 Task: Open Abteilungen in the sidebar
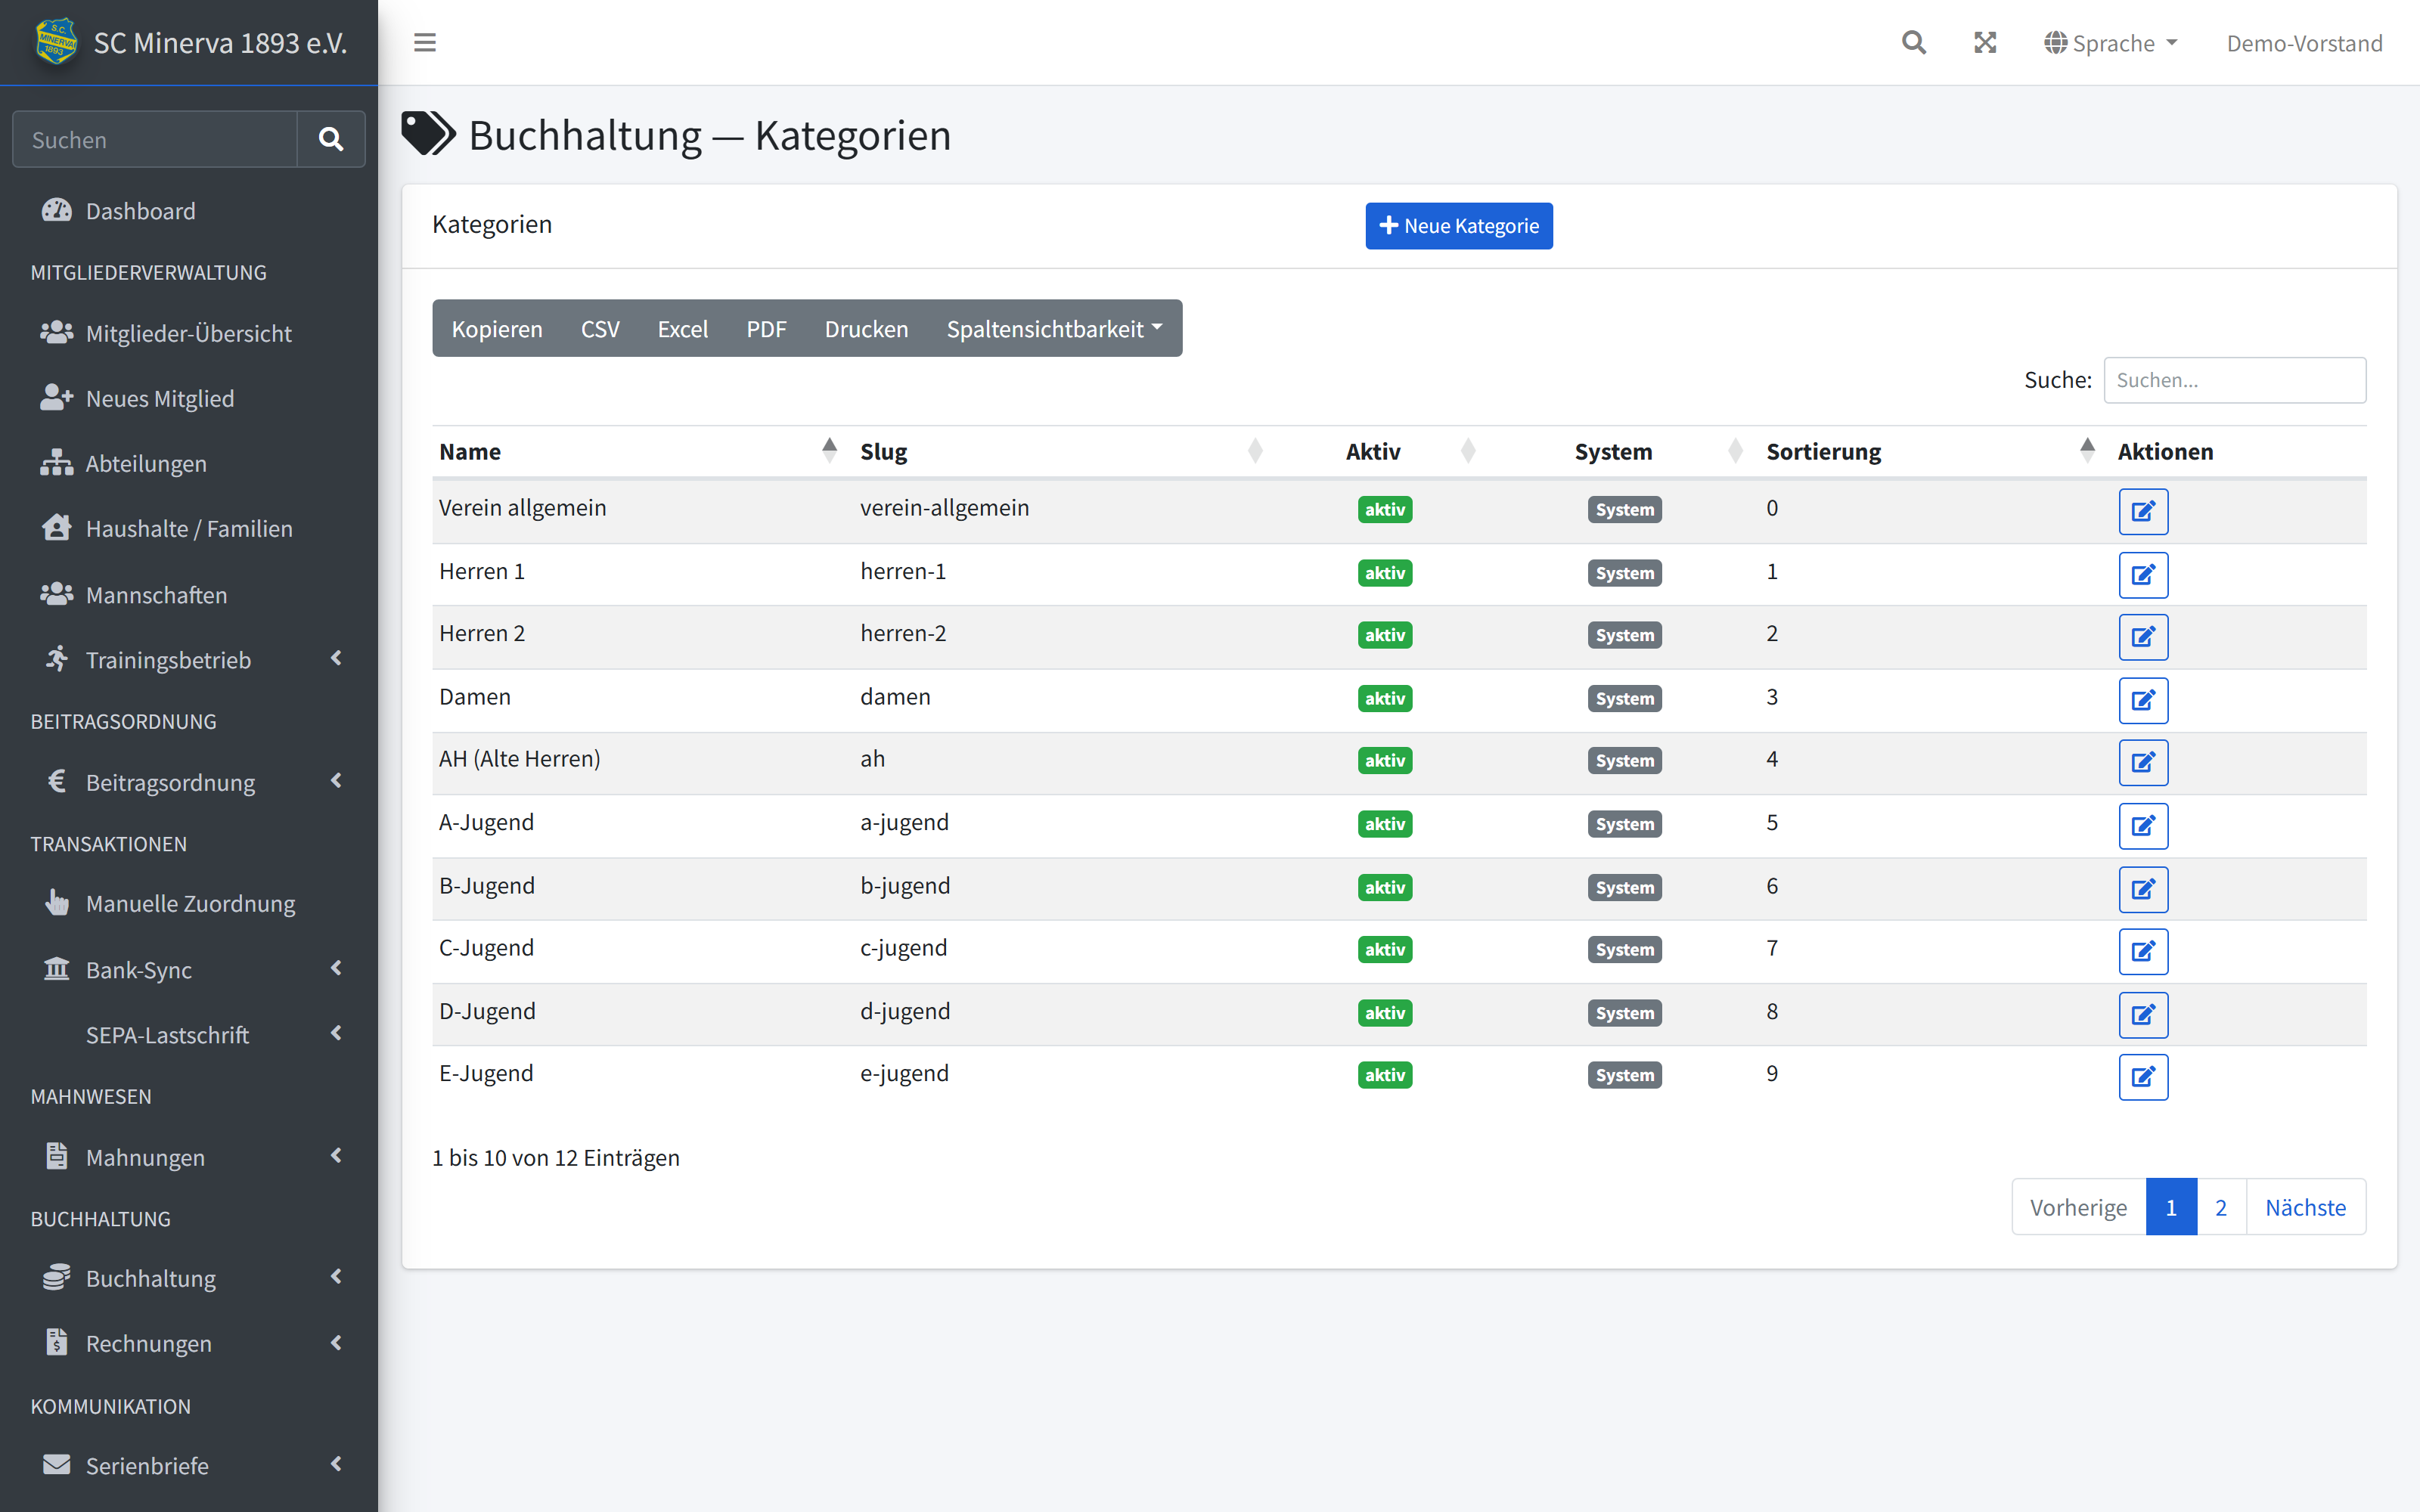[189, 463]
